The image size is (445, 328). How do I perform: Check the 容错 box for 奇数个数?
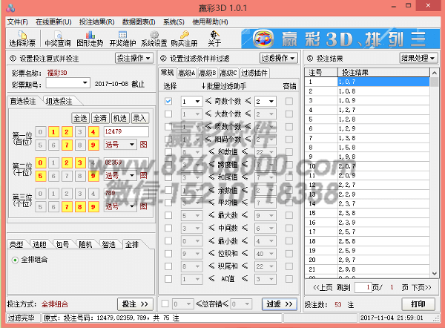289,101
